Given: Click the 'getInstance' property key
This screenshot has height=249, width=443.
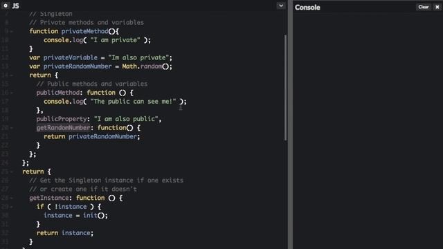Looking at the screenshot, I should pos(49,198).
